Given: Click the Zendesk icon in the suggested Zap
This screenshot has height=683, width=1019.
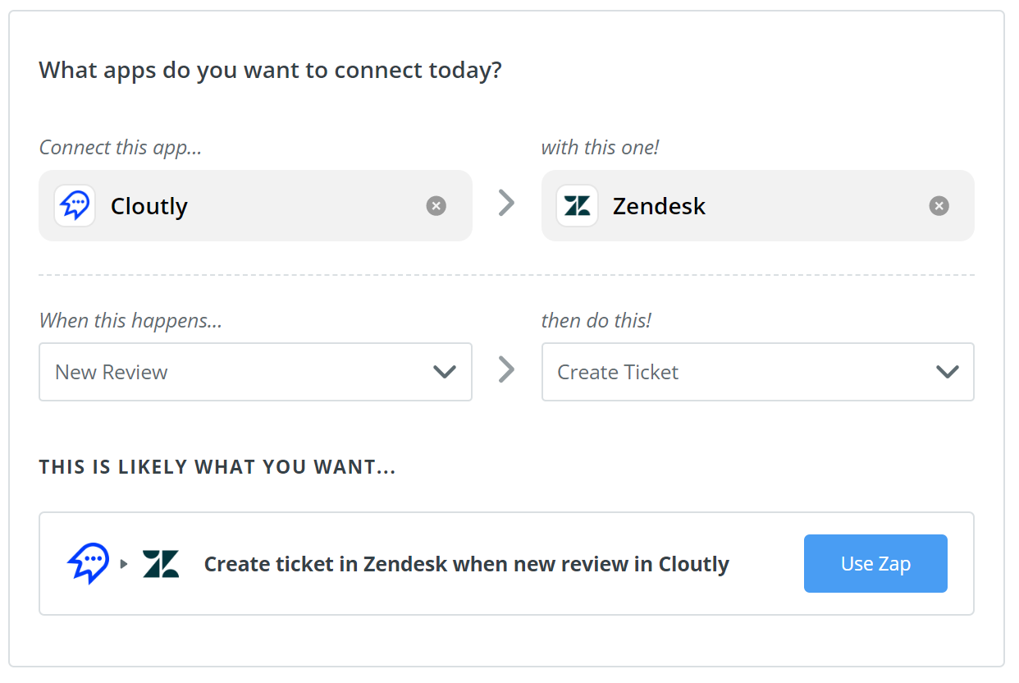Looking at the screenshot, I should [x=160, y=564].
